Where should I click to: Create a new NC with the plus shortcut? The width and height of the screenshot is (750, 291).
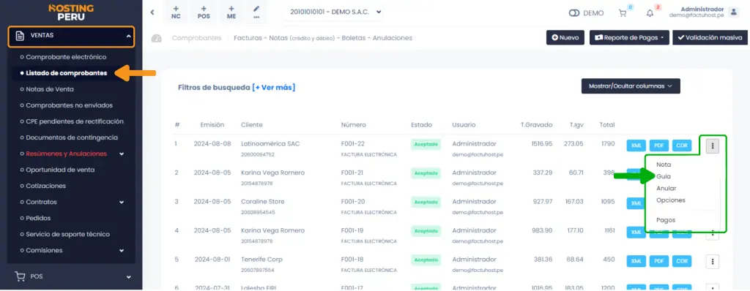click(176, 12)
